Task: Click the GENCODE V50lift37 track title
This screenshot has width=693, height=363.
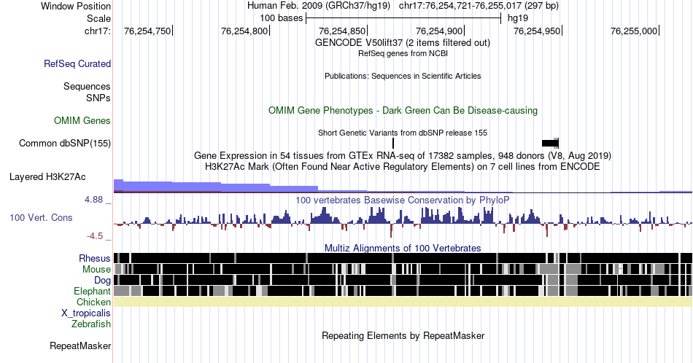Action: coord(403,43)
